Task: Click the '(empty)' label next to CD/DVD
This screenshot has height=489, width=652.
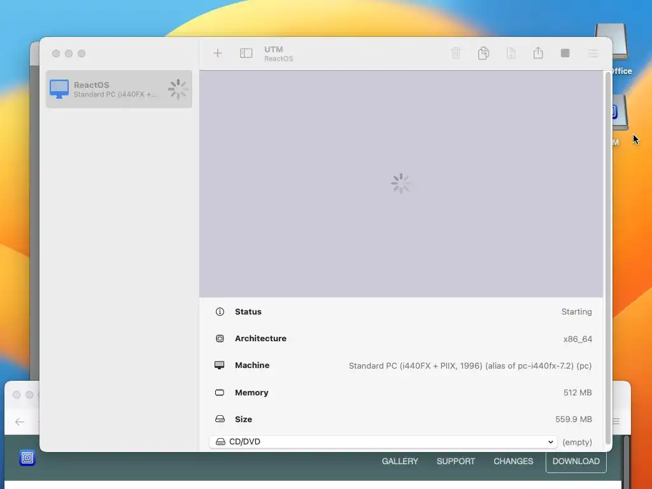Action: click(x=577, y=442)
